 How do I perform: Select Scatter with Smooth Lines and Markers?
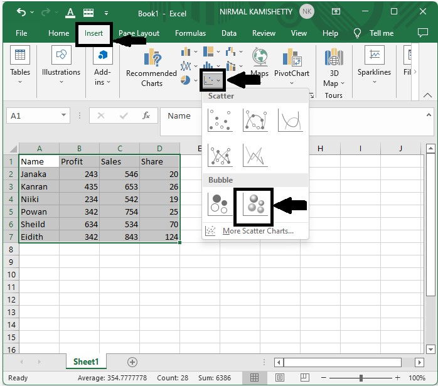point(255,120)
